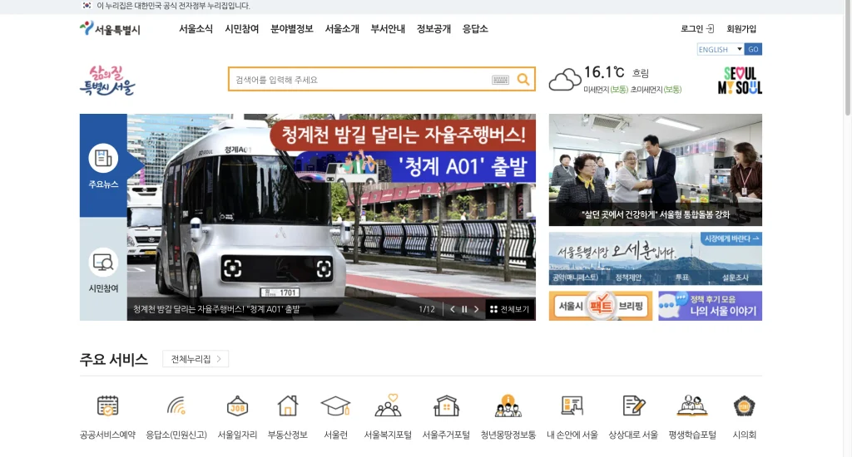Screen dimensions: 852x457
Task: Click the 미세먼지(보통) air quality text
Action: point(606,90)
